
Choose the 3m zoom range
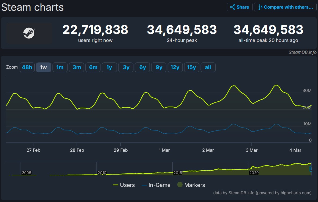(77, 67)
